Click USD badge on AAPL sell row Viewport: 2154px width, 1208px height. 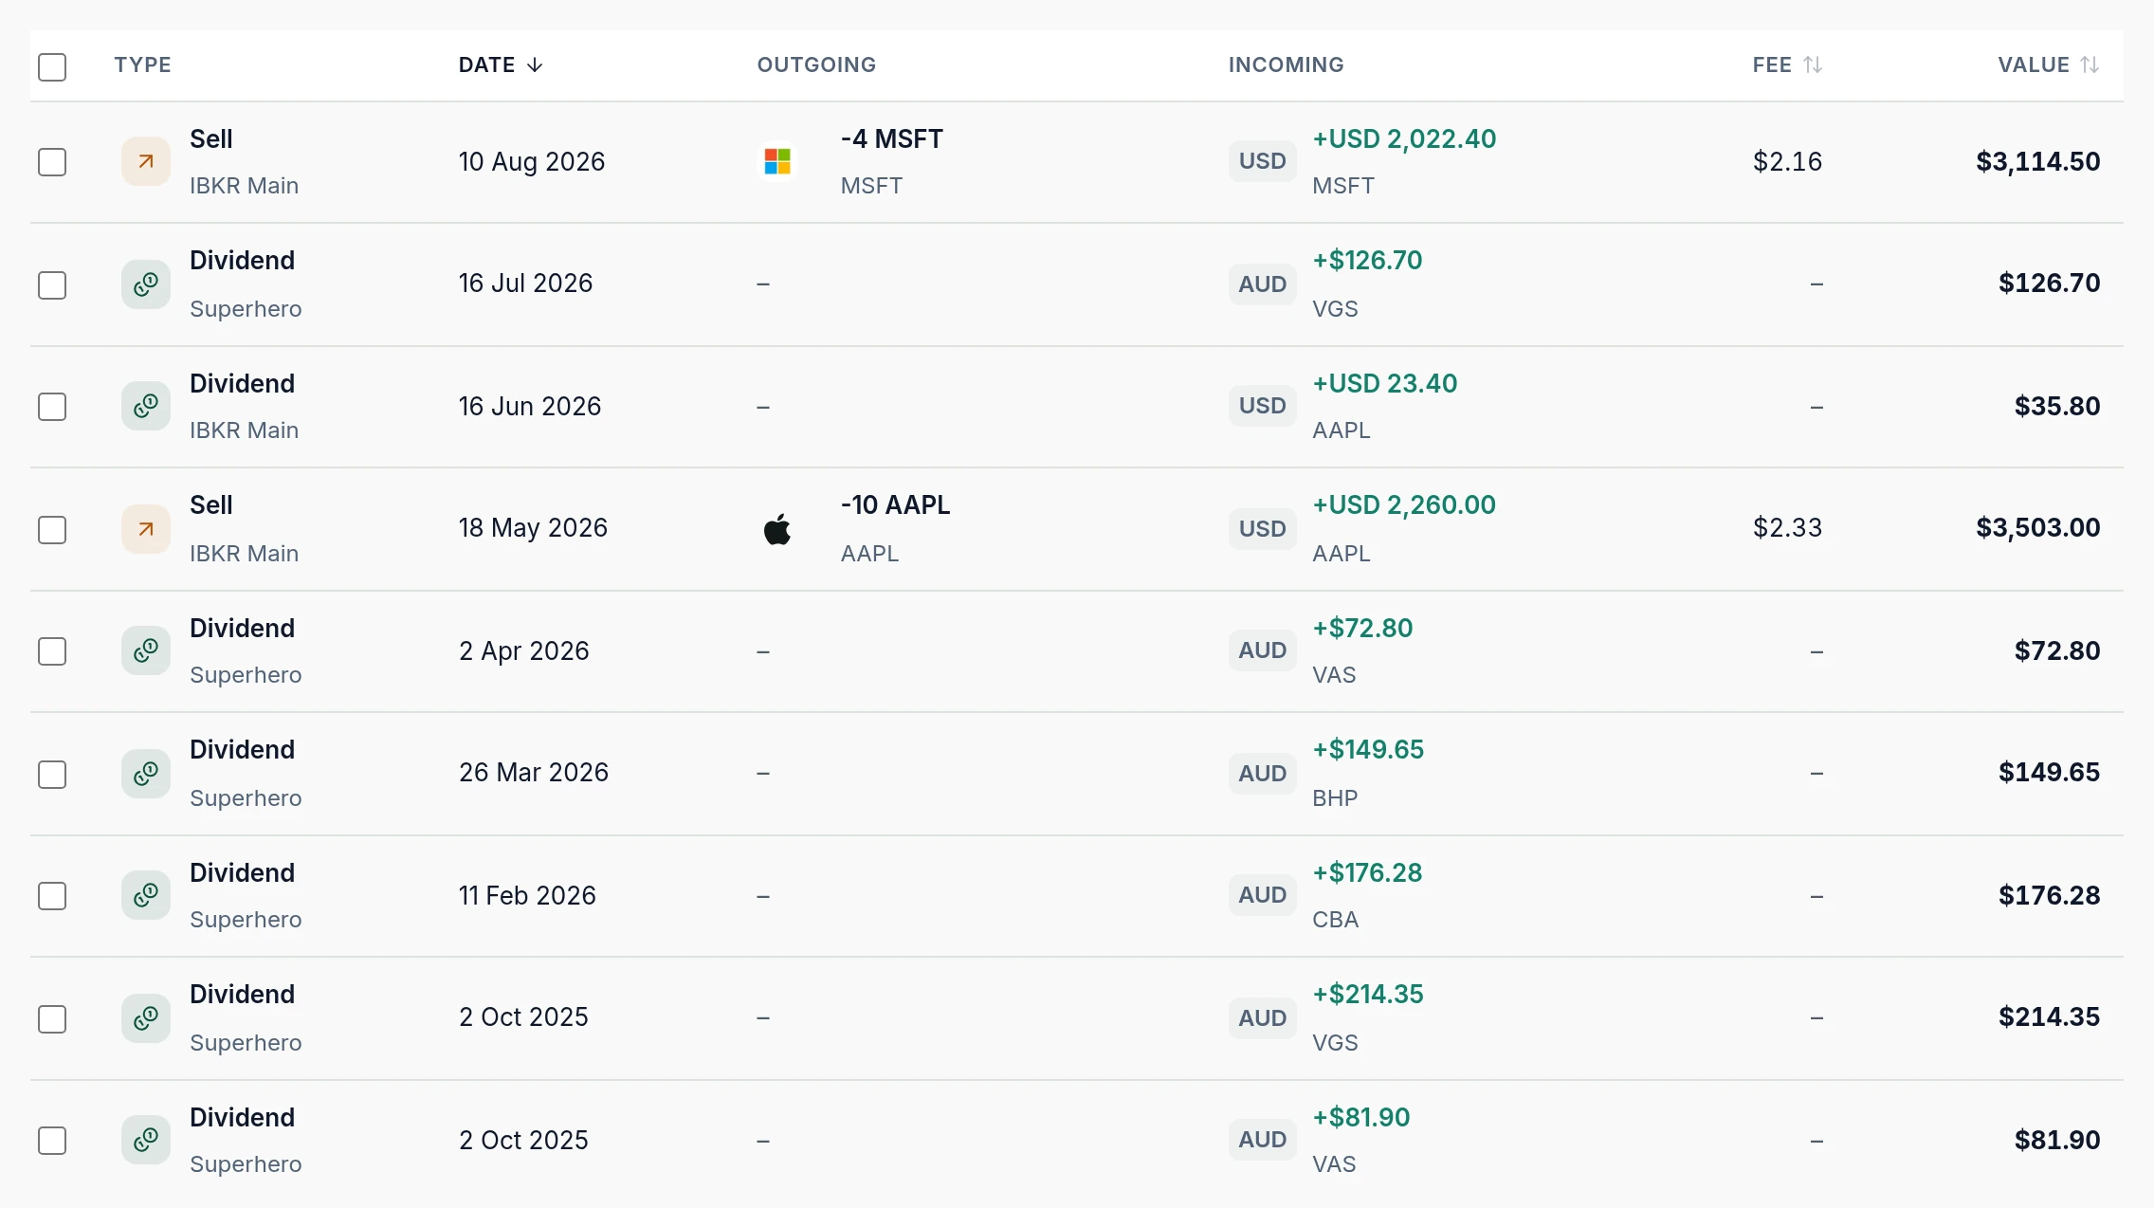1263,529
